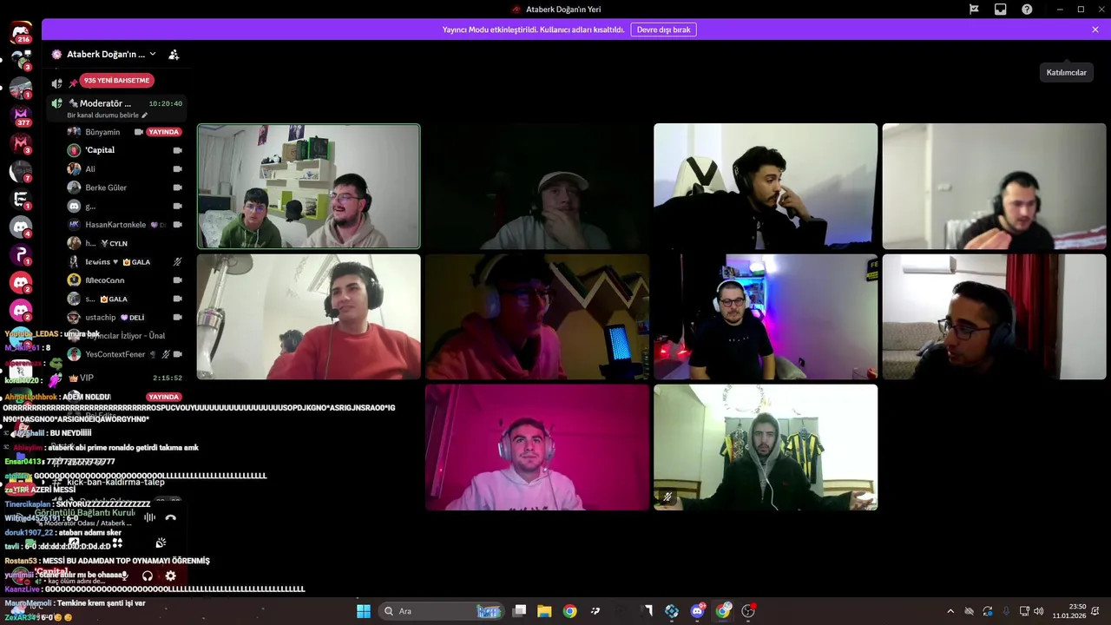1111x625 pixels.
Task: Click Bünyamin's YAYINDA live badge
Action: click(163, 132)
